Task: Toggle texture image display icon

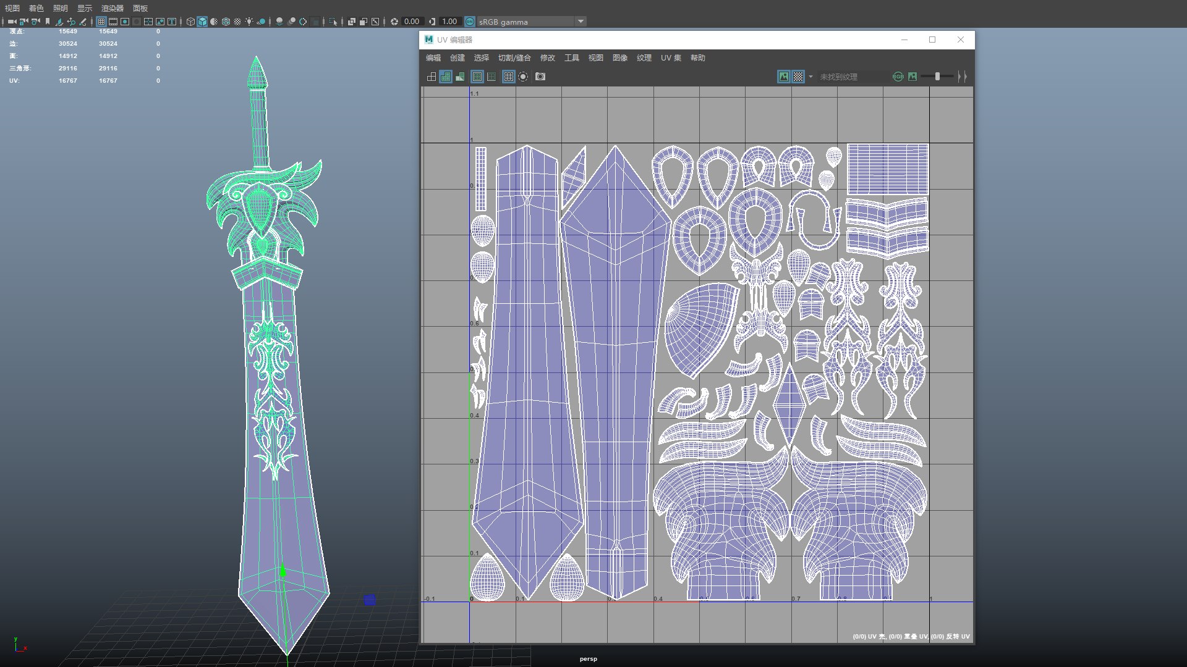Action: click(x=784, y=77)
